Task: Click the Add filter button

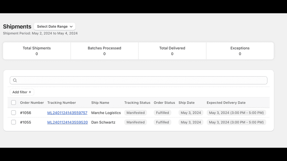Action: 22,92
